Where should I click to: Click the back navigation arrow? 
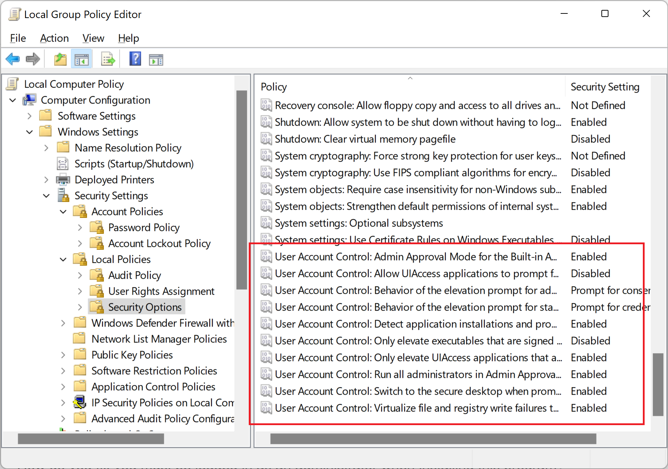click(x=12, y=59)
